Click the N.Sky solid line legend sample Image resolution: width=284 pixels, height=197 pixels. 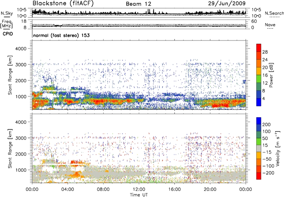[x=7, y=17]
